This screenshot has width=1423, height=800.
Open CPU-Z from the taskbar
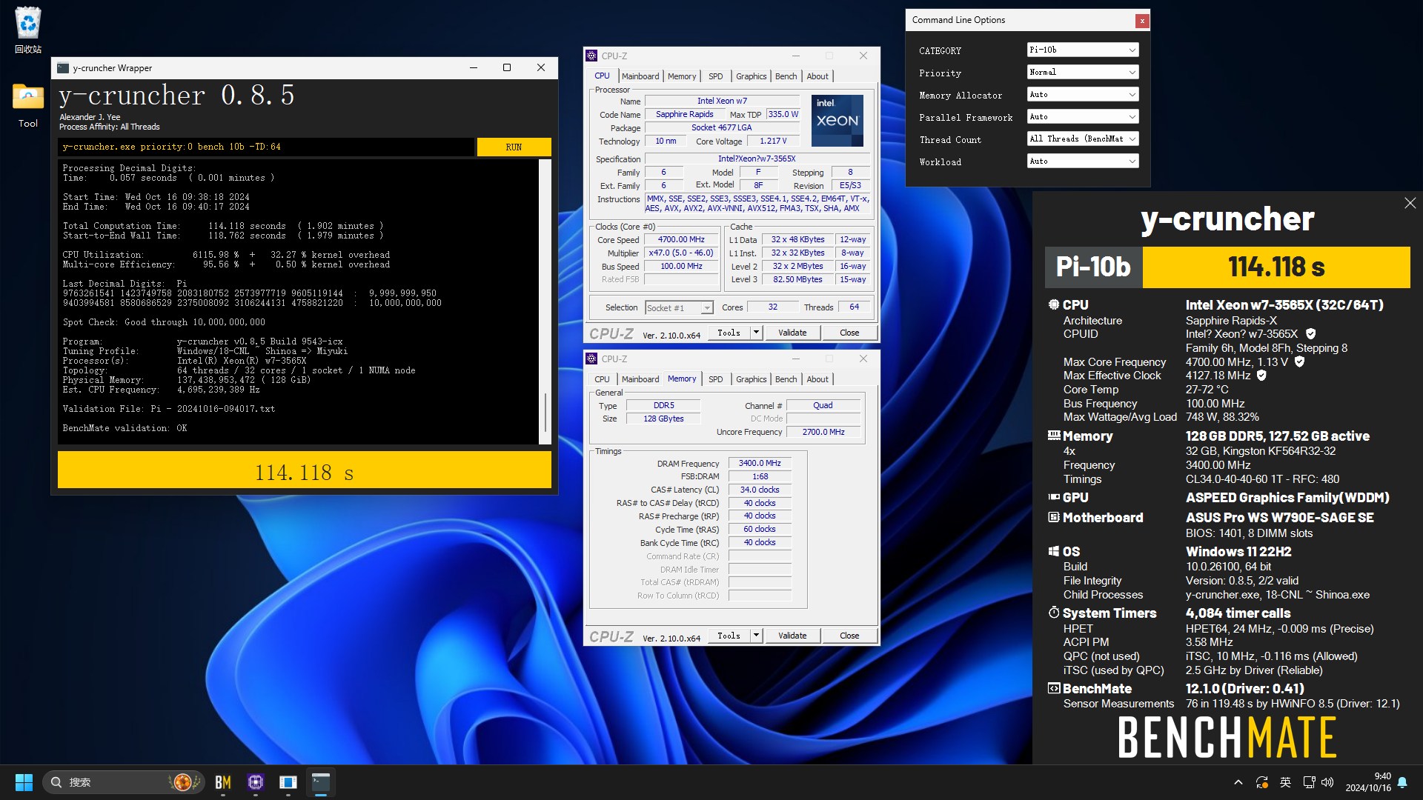pyautogui.click(x=256, y=782)
